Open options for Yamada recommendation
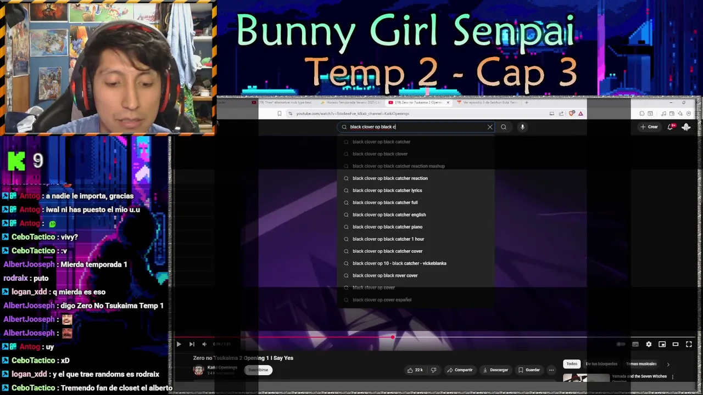Viewport: 703px width, 395px height. 672,377
